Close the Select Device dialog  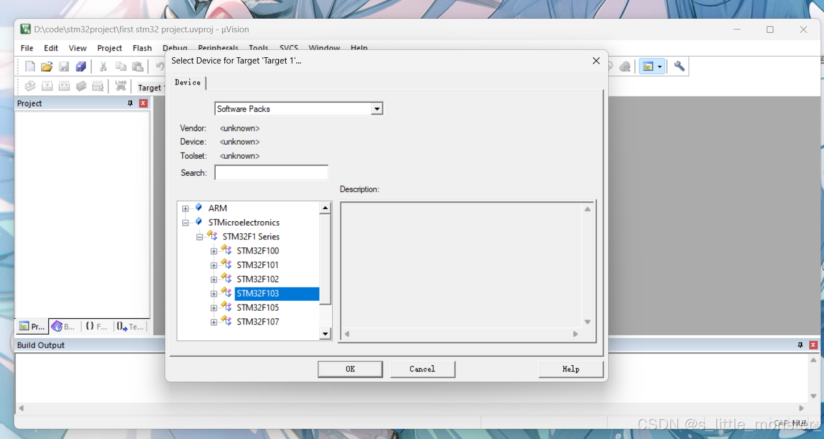(596, 61)
